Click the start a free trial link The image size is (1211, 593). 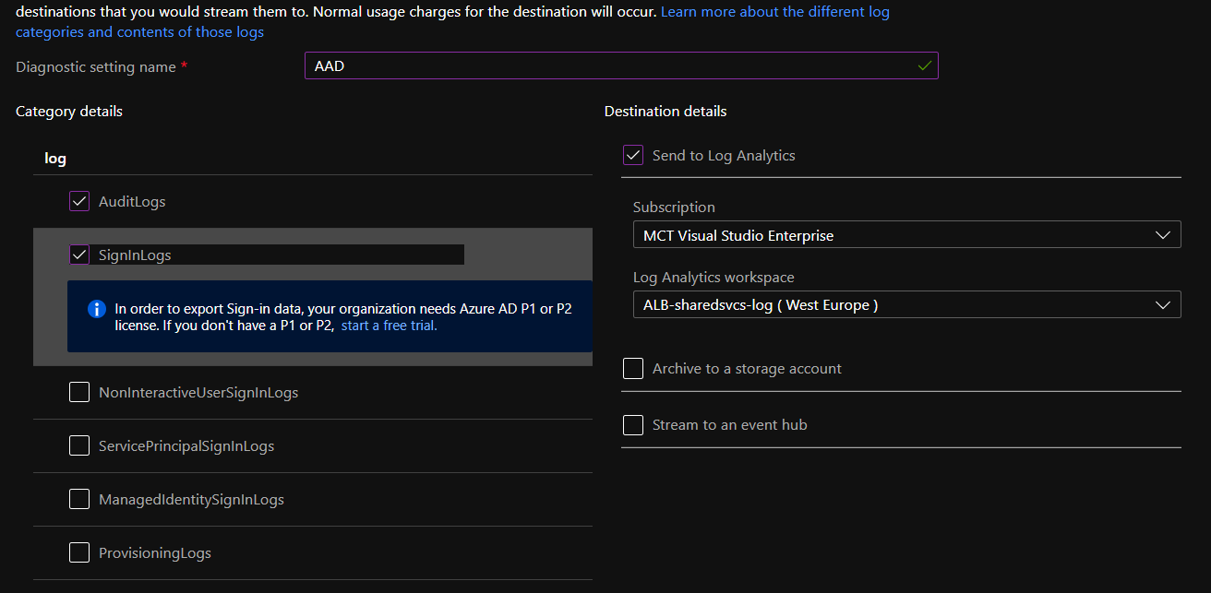pyautogui.click(x=388, y=325)
